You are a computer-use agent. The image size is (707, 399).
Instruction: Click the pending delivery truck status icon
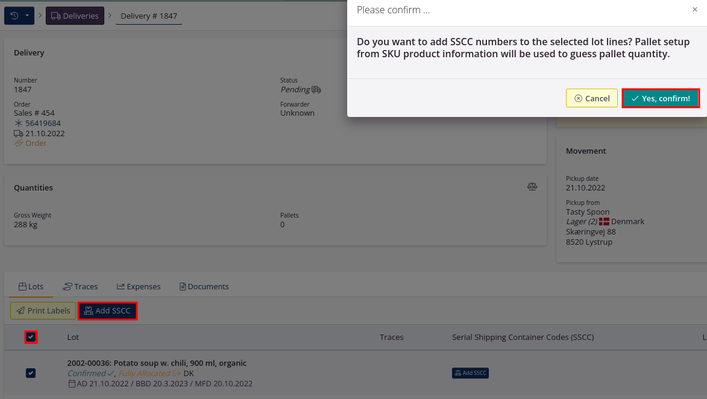click(316, 90)
